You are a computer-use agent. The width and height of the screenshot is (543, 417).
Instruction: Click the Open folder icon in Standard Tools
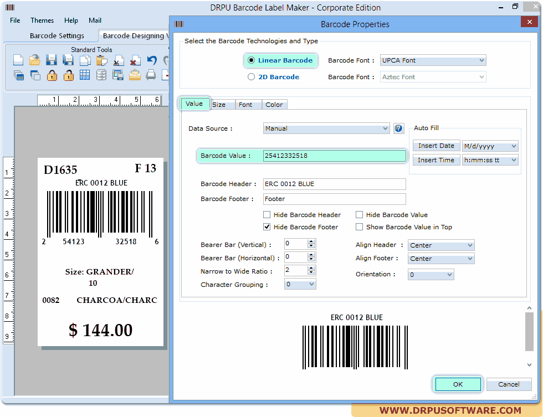(34, 60)
